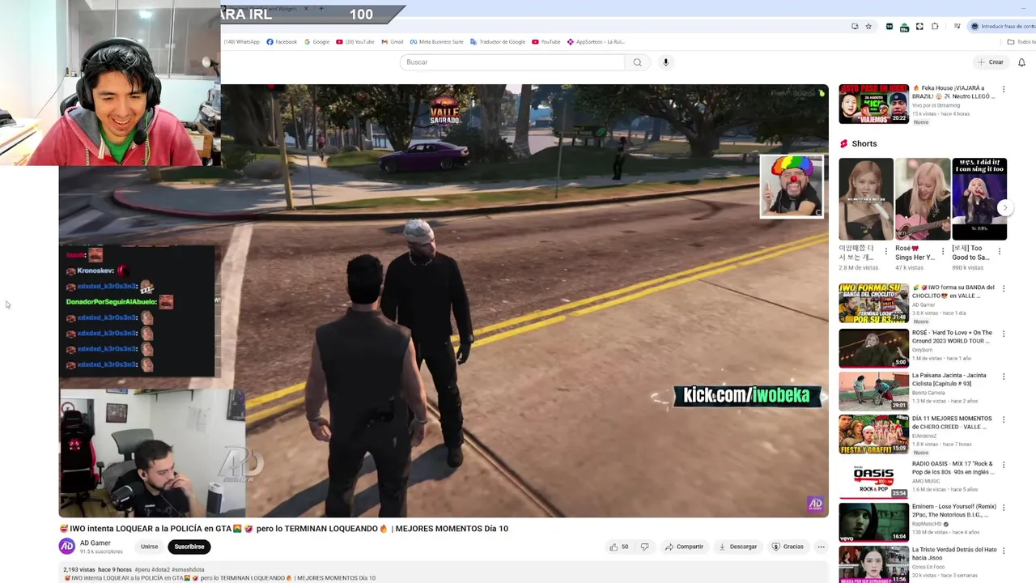Open menu for Too Good to Sa... Short
The image size is (1036, 583).
pyautogui.click(x=999, y=251)
